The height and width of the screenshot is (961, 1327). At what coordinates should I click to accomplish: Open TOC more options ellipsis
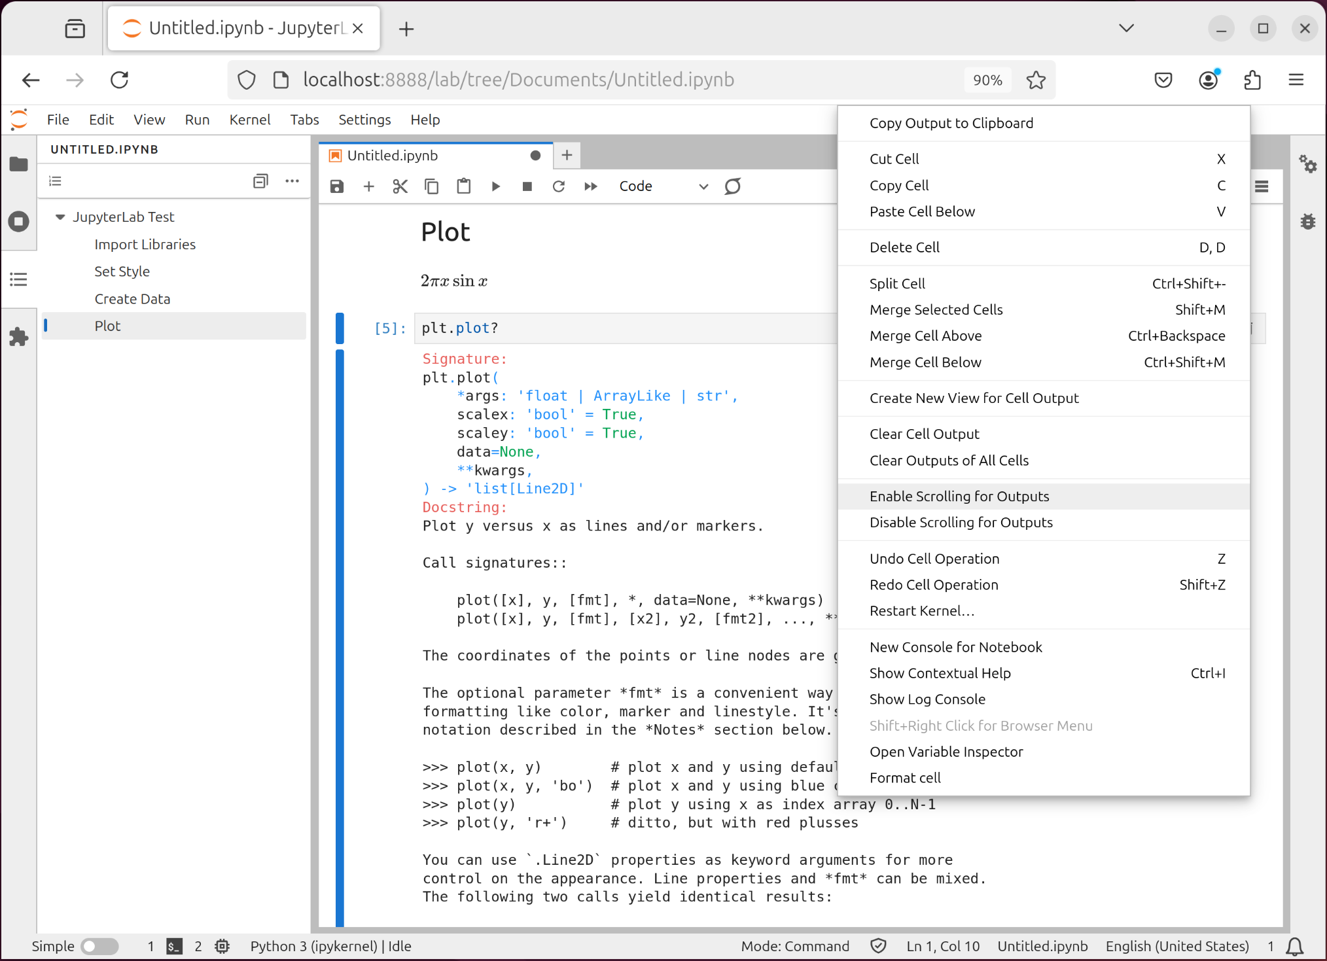(292, 181)
